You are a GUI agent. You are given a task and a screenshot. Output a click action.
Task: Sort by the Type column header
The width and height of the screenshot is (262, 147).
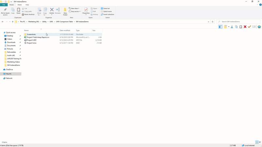(x=84, y=30)
